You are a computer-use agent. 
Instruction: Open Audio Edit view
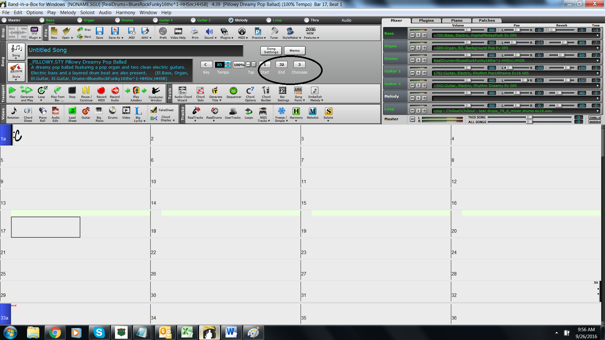[55, 114]
